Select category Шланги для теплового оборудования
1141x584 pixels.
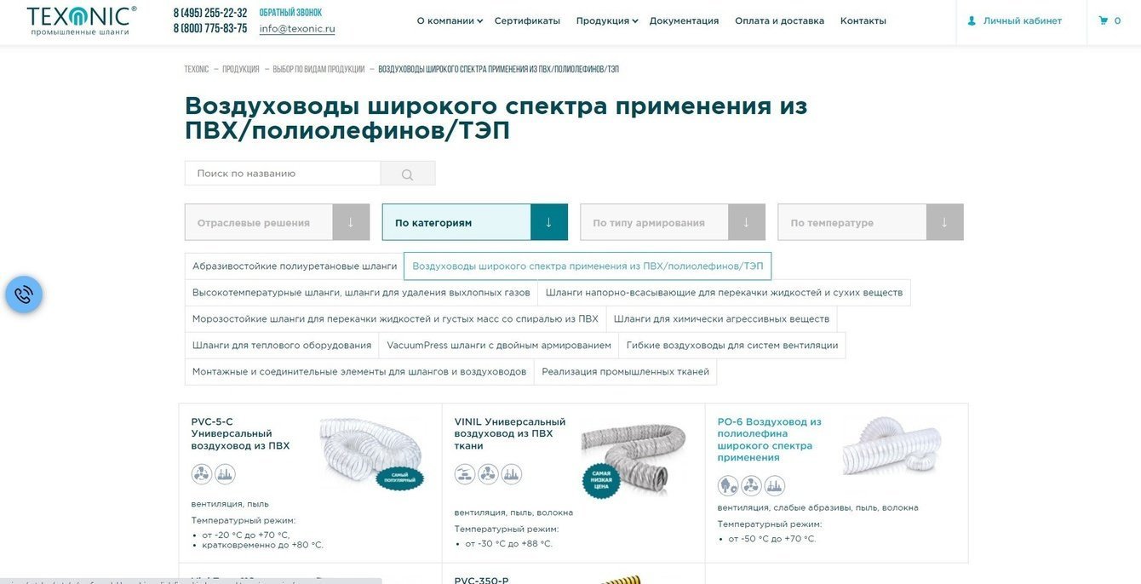[282, 346]
